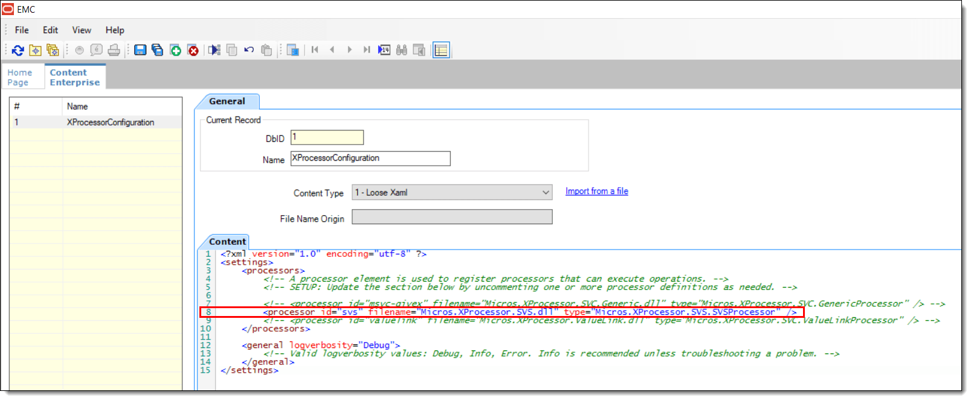Click the </general> closing tag line
971x400 pixels.
[x=268, y=362]
